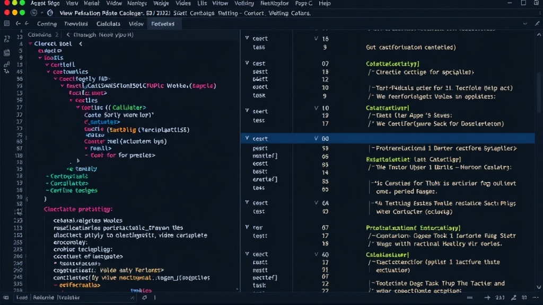Click the Colattalcettriyy] heading in the right pane
The height and width of the screenshot is (305, 543).
[393, 64]
